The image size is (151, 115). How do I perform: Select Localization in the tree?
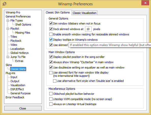pos(18,49)
